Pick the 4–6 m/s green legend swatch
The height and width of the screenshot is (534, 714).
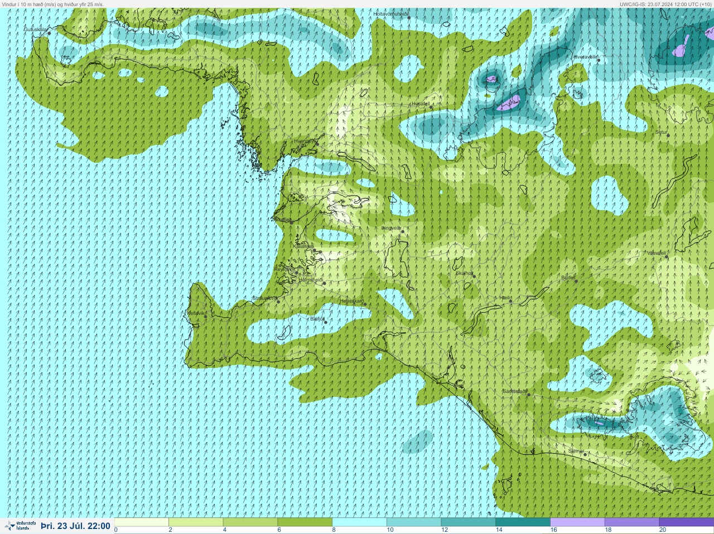250,522
